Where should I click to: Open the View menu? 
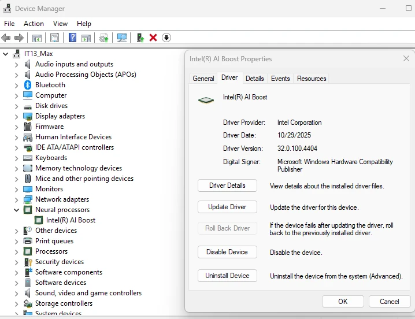60,24
